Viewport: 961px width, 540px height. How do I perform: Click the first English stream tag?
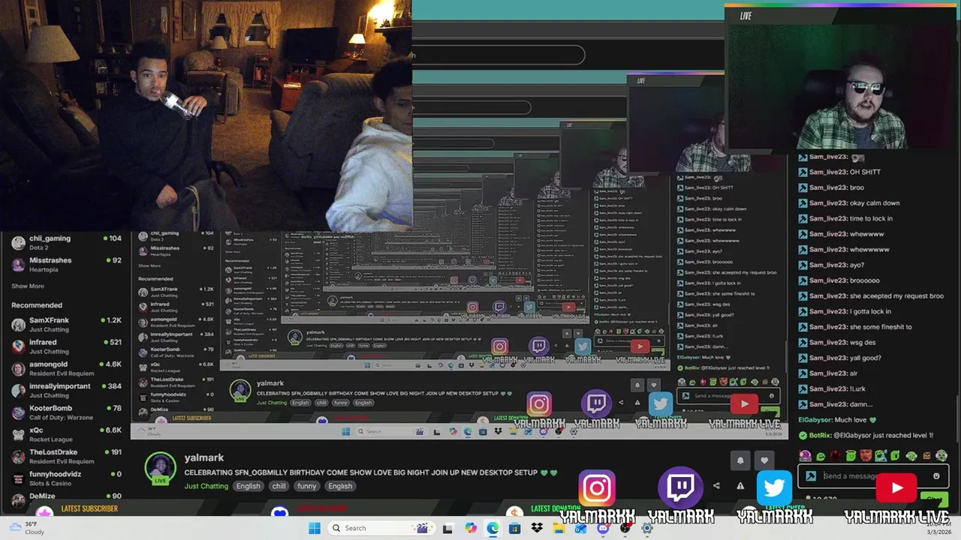(248, 486)
